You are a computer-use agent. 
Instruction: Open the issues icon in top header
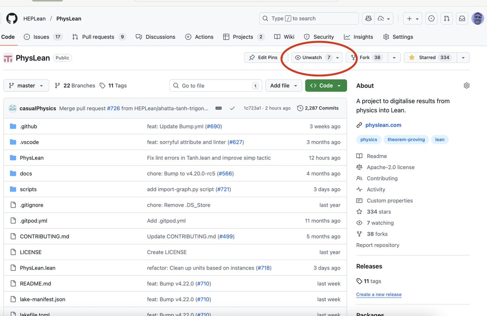coord(431,18)
